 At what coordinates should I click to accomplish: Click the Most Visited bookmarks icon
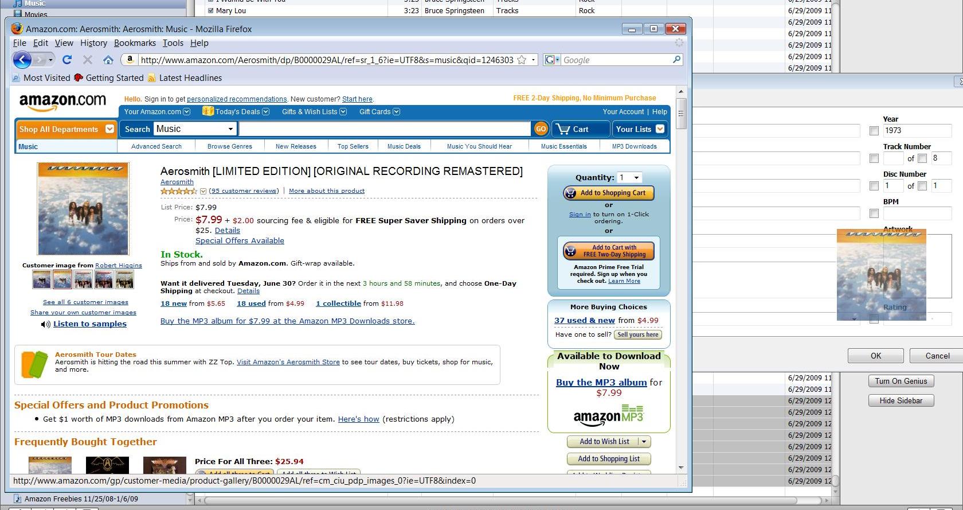click(x=17, y=78)
